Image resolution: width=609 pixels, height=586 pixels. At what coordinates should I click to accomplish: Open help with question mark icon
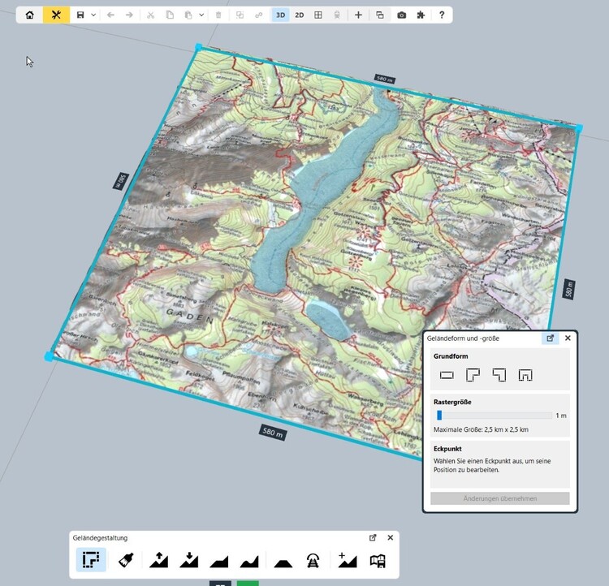[442, 15]
